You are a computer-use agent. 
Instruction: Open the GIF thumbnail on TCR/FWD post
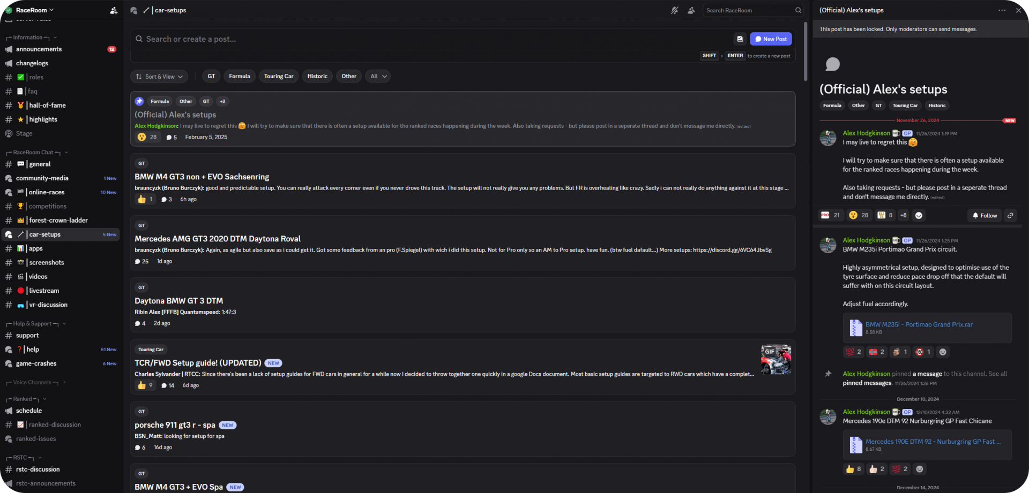click(x=776, y=359)
